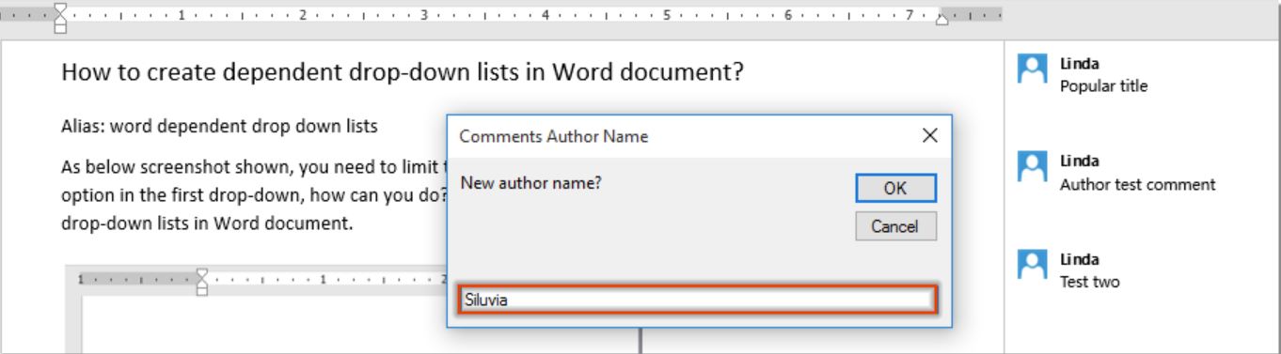
Task: Select the left indent marker on top ruler
Action: click(60, 17)
